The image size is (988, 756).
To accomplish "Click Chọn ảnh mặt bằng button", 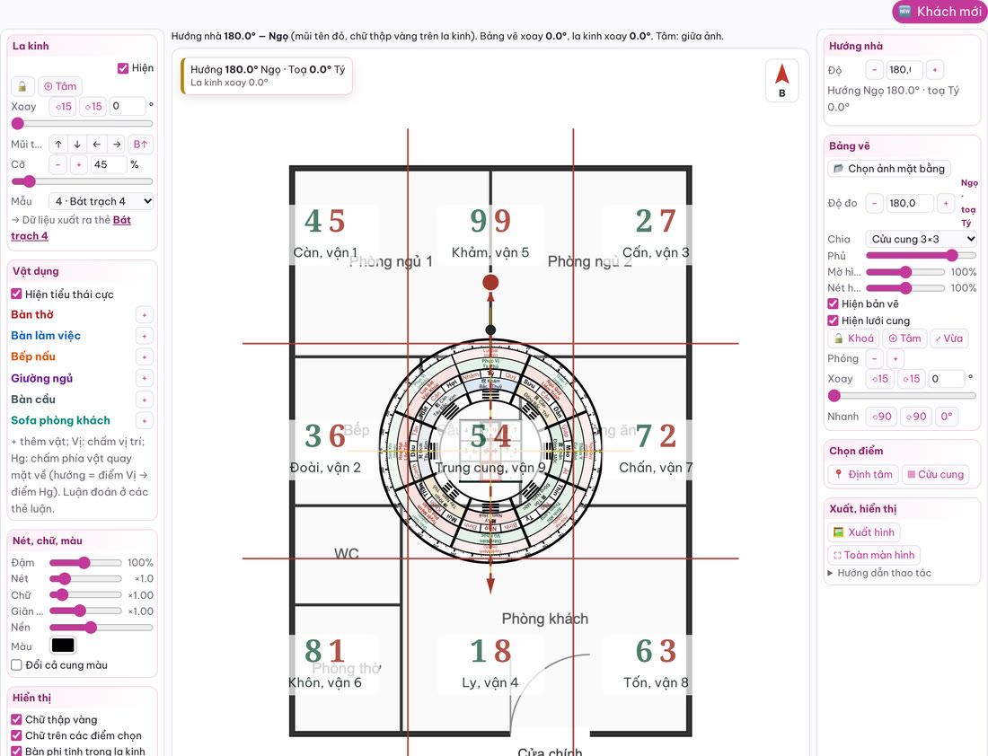I will [x=888, y=169].
